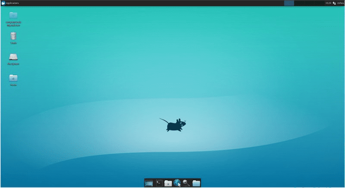The width and height of the screenshot is (345, 188).
Task: Open the user name menu at top right
Action: (x=340, y=3)
